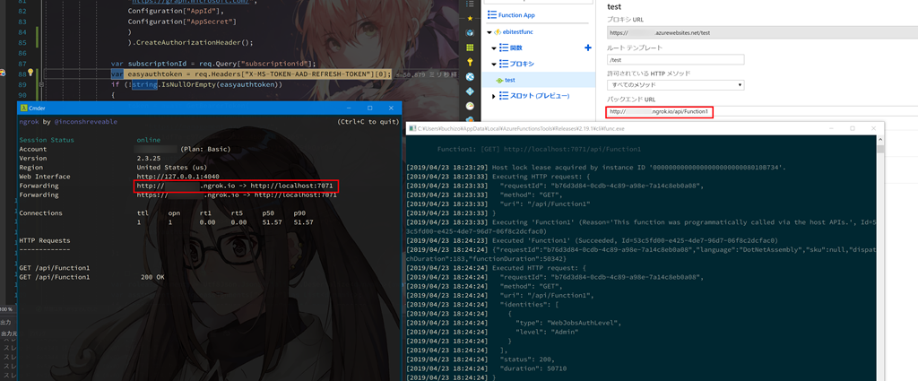918x381 pixels.
Task: Click the ルート テンプレート input field
Action: [676, 60]
